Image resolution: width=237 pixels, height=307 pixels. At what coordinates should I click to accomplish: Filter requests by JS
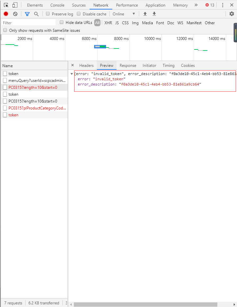click(x=117, y=23)
